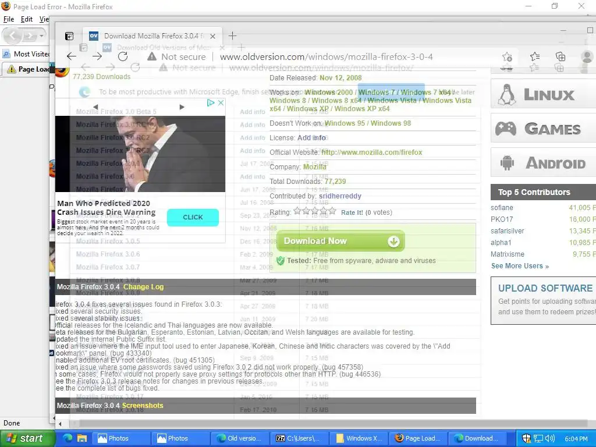The height and width of the screenshot is (447, 596).
Task: Rate with the first star
Action: [x=297, y=211]
